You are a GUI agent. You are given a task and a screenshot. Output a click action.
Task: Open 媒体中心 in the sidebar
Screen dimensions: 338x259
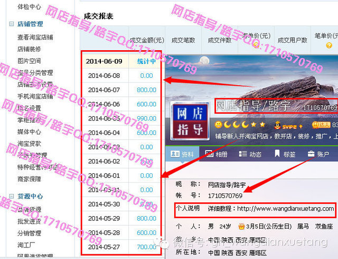point(29,132)
